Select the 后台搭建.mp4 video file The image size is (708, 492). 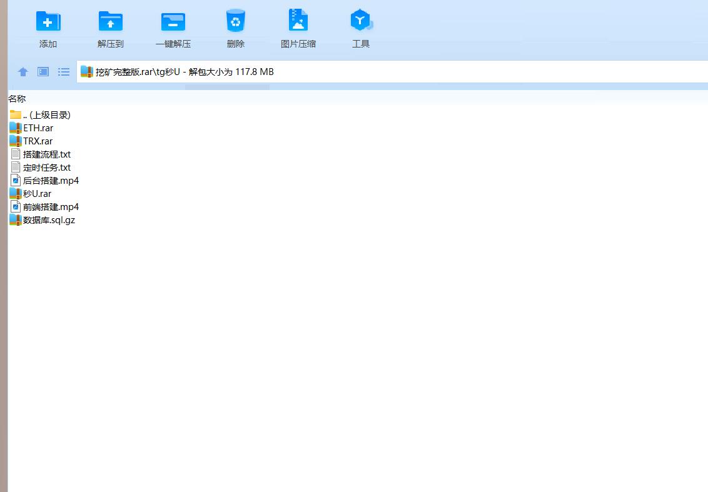tap(51, 181)
